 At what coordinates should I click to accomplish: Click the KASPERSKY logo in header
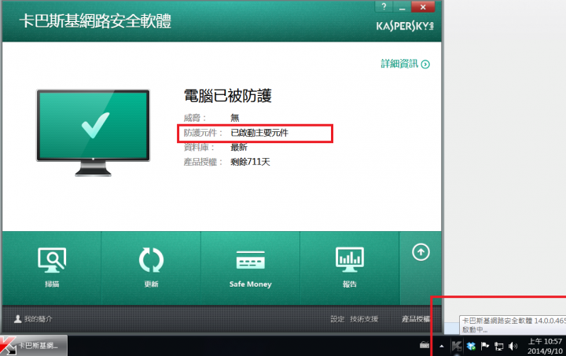tap(405, 26)
